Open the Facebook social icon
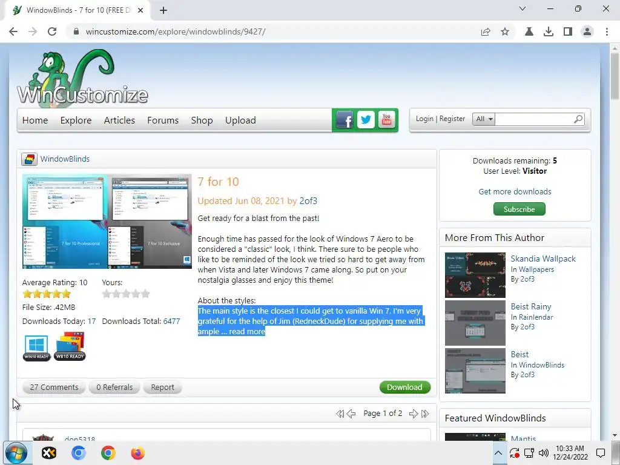Viewport: 620px width, 465px height. (345, 119)
